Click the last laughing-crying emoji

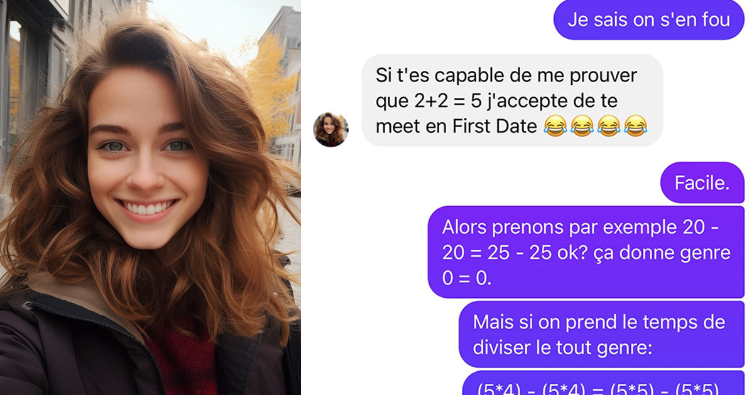pyautogui.click(x=636, y=126)
